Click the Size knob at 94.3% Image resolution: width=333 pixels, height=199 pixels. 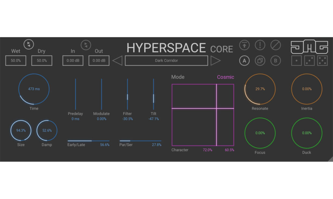[21, 130]
